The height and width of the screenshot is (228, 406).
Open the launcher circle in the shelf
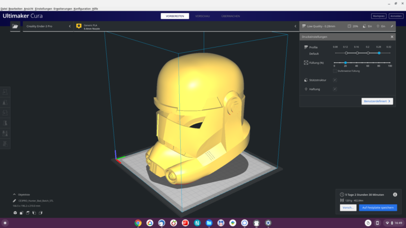coord(5,223)
